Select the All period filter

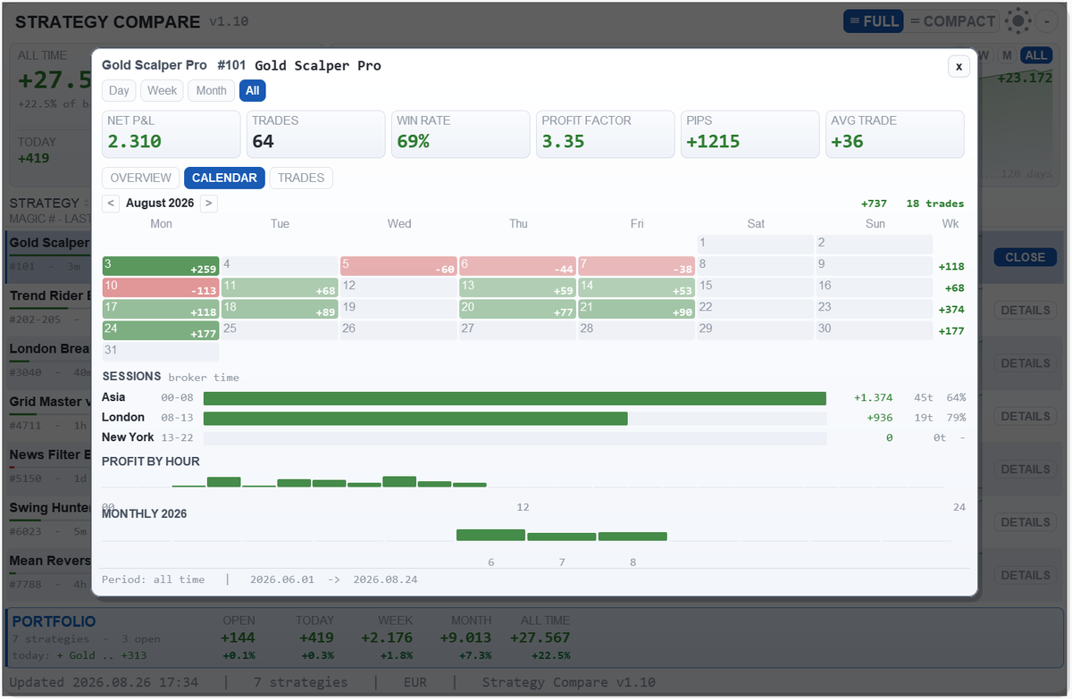pyautogui.click(x=253, y=90)
